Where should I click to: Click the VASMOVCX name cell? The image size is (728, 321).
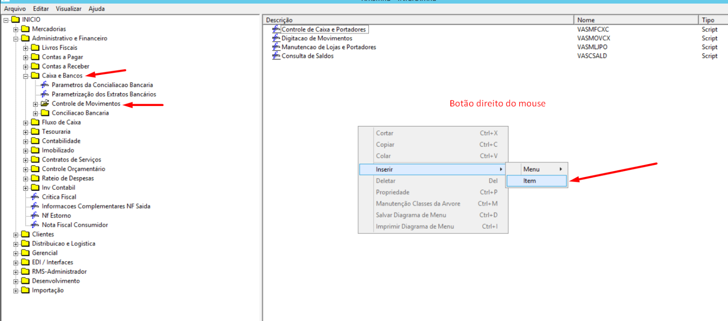[x=593, y=38]
